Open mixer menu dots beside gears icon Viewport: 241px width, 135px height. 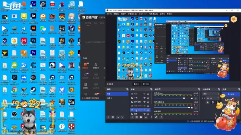[161, 117]
